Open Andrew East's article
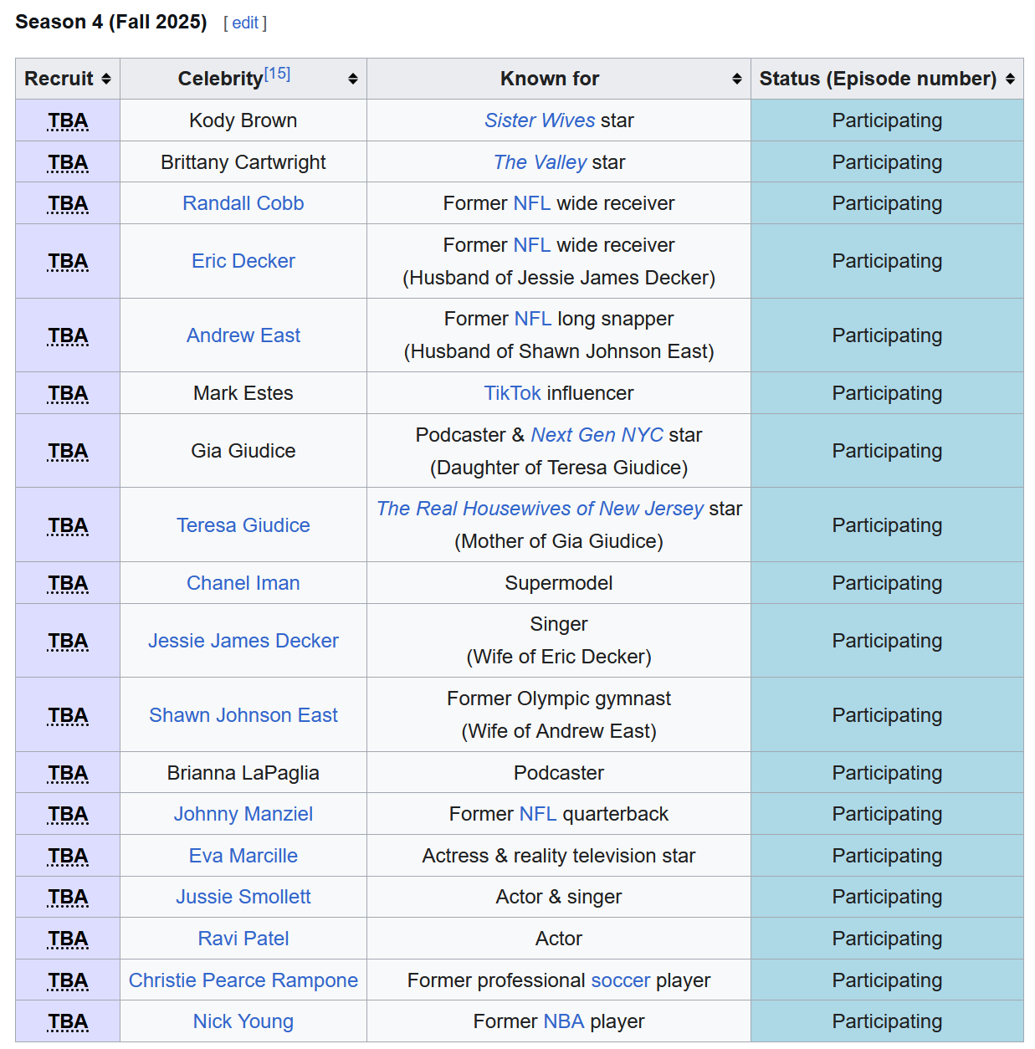This screenshot has height=1049, width=1035. 243,335
